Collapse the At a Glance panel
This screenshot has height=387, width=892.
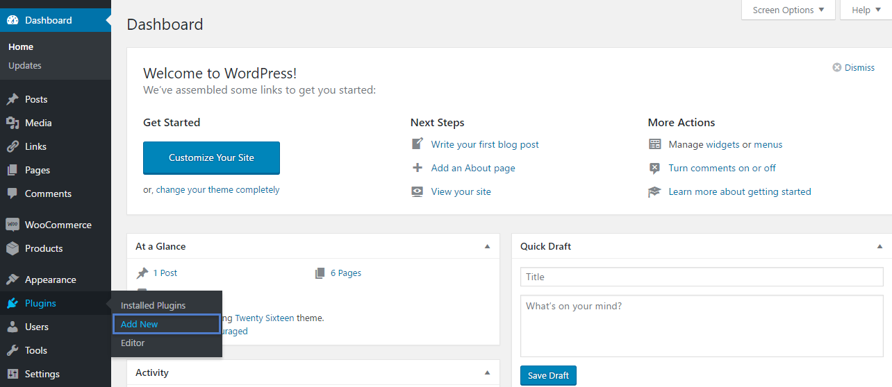click(487, 246)
